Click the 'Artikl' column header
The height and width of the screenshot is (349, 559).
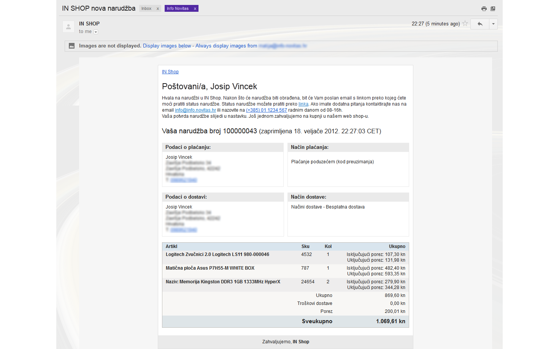(x=172, y=246)
